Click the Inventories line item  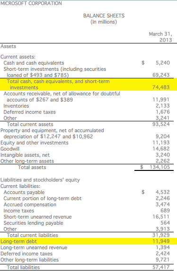[16, 106]
